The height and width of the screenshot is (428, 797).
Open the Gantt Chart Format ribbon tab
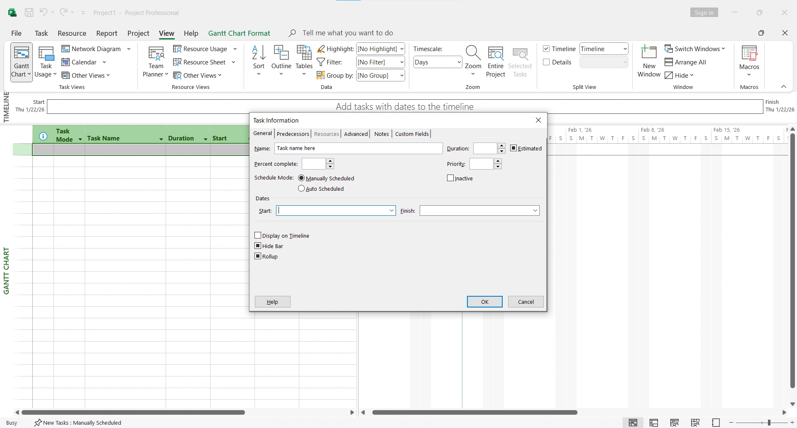239,33
